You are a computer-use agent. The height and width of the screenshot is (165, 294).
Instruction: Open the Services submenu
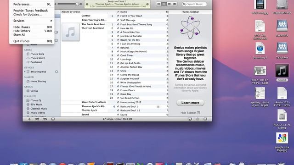tap(32, 21)
